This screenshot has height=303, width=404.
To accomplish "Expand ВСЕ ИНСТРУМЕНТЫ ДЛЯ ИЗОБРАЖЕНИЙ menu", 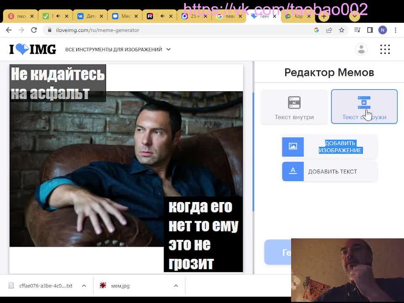I will [x=118, y=49].
